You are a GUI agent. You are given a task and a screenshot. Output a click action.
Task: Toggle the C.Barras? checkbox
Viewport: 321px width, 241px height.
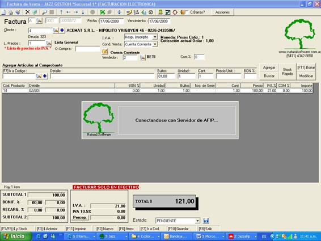pos(188,12)
